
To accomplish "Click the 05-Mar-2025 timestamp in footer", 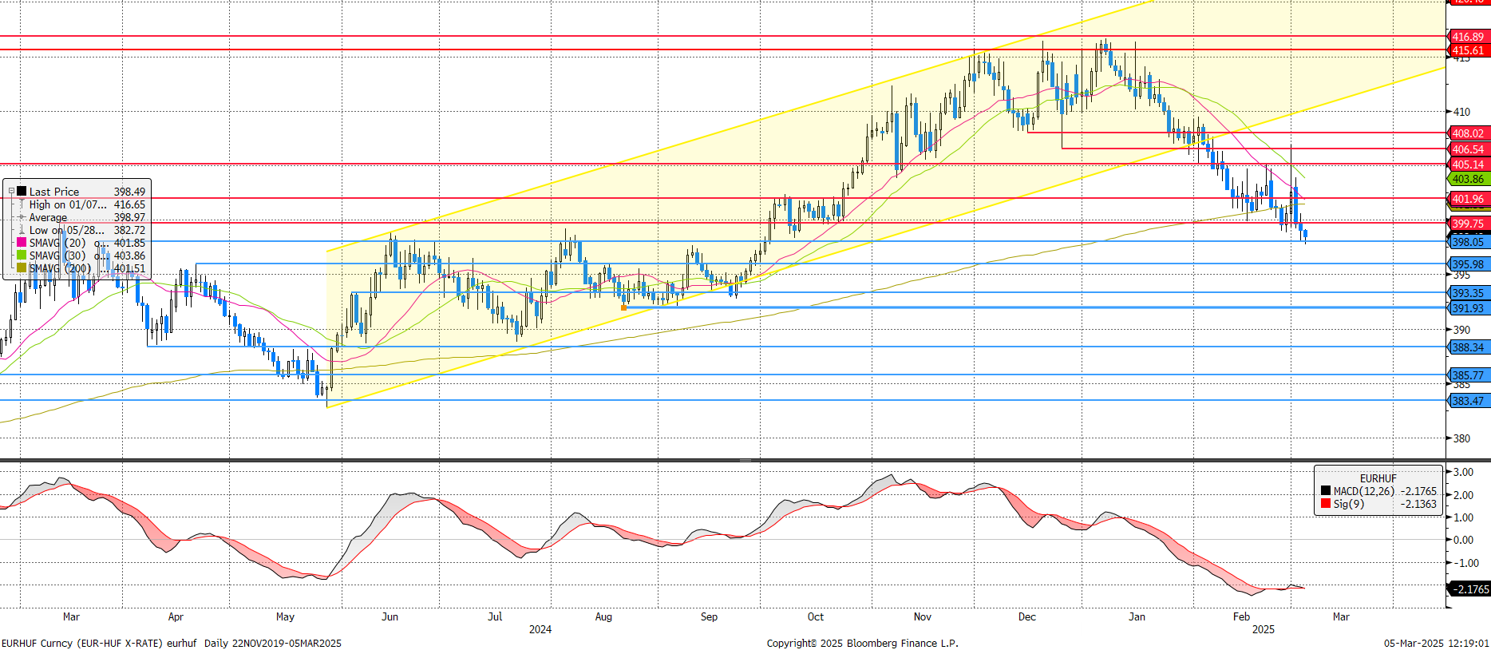I will coord(1436,643).
